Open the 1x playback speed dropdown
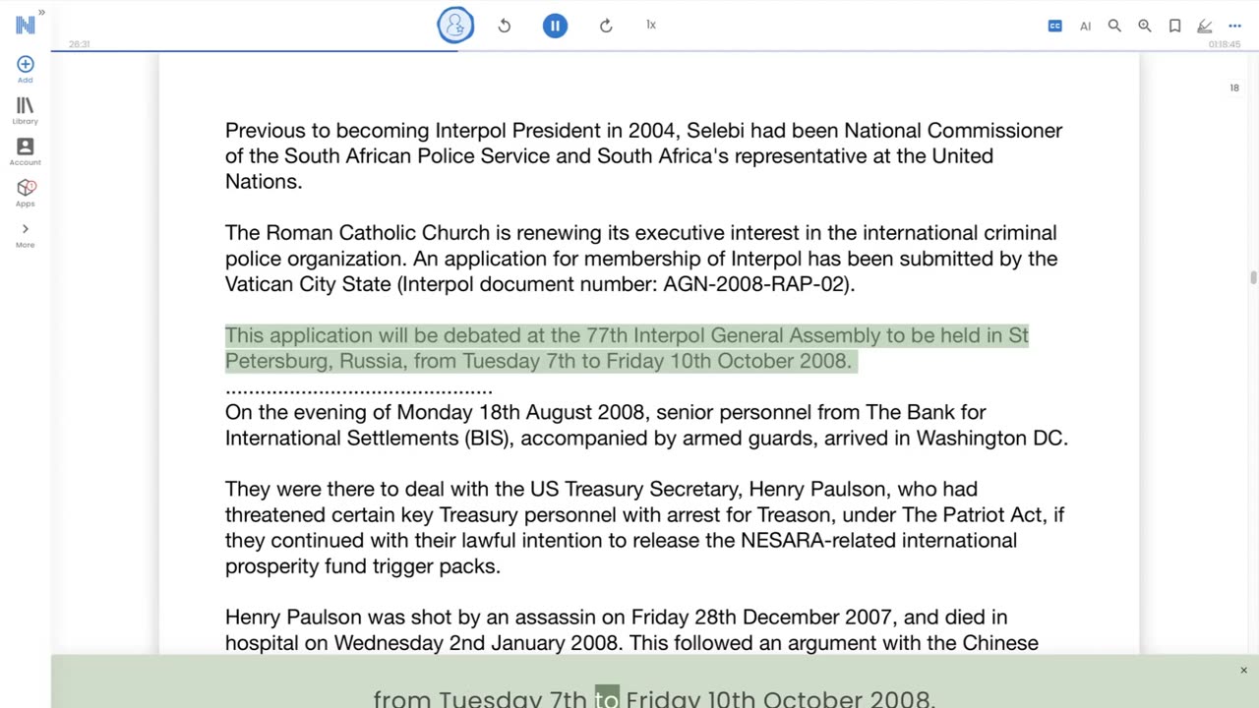 click(651, 25)
